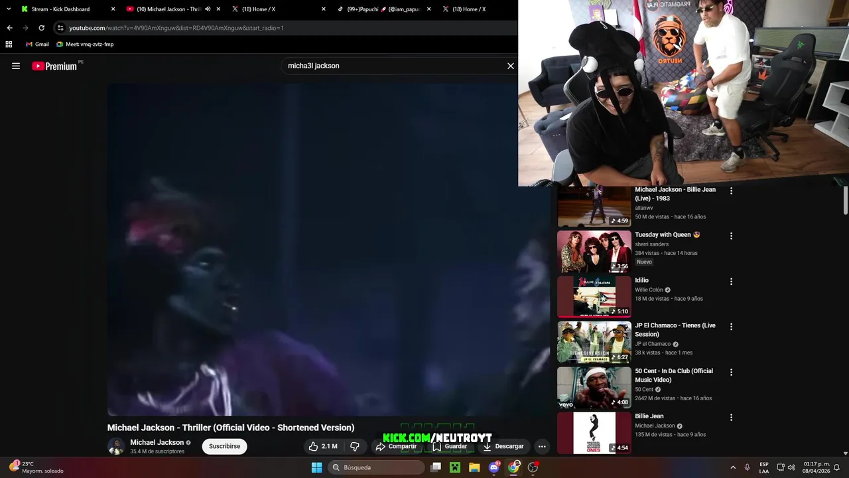Screen dimensions: 849x478
Task: Open options menu for Idilio video
Action: tap(731, 281)
